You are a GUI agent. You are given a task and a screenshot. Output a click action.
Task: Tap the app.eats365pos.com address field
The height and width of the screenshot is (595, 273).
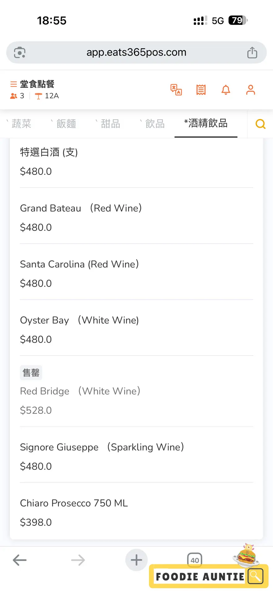click(x=136, y=52)
